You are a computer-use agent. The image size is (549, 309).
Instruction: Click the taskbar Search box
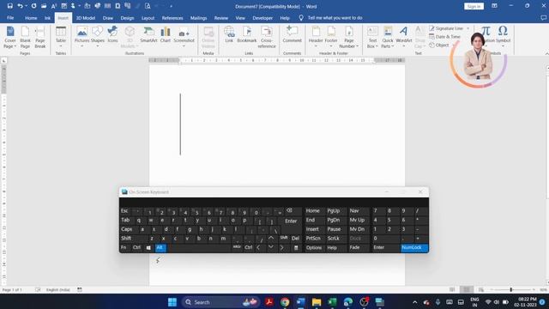[x=220, y=302]
